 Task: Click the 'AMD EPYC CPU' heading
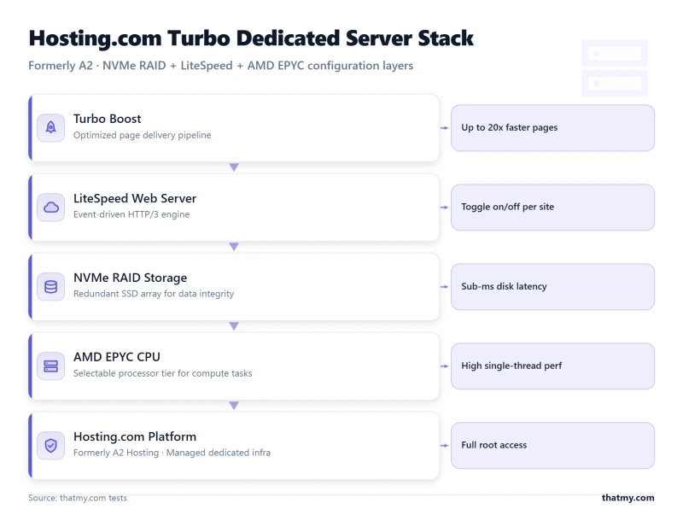(116, 357)
